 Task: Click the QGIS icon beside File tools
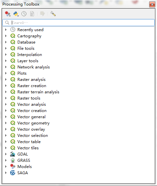[x=13, y=48]
